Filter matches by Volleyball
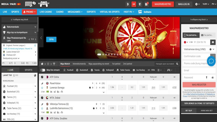Screen dimensions: 217x122 108,70
